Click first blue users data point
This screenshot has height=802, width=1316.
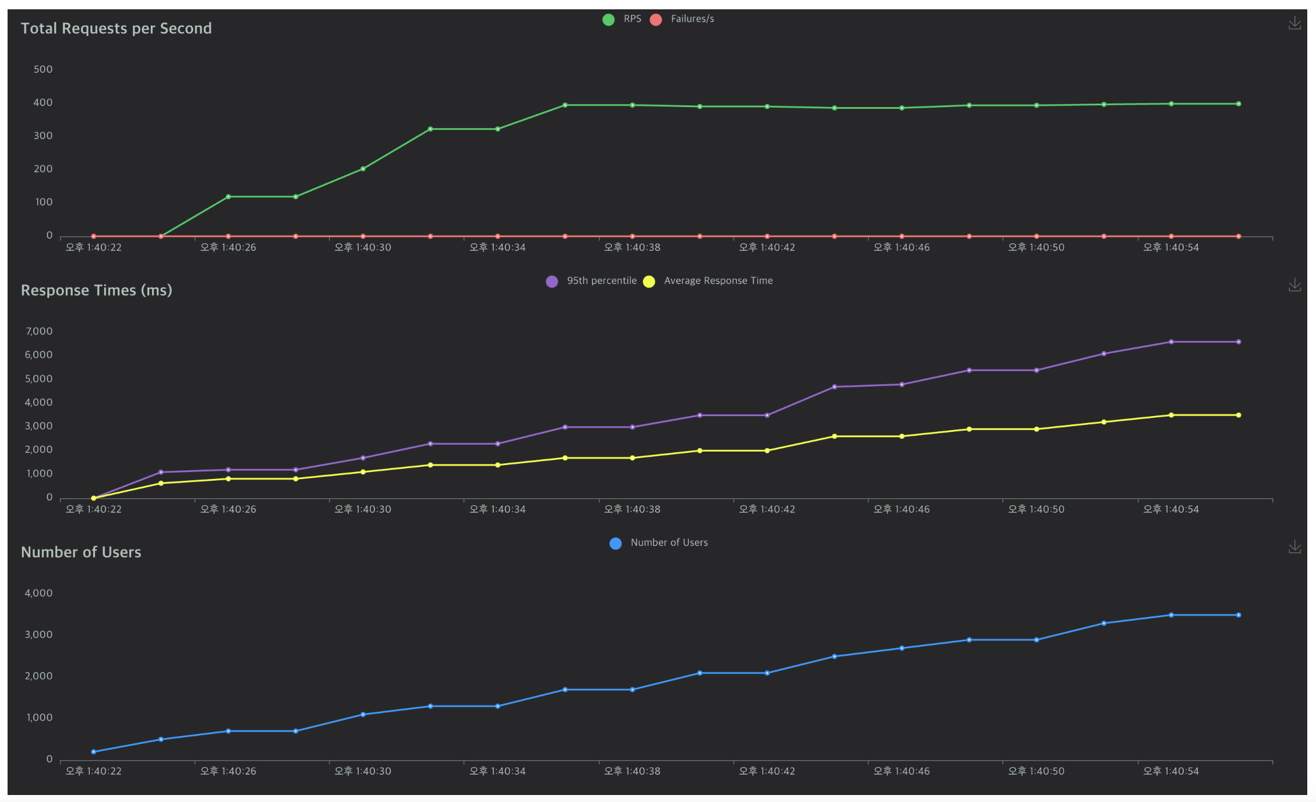pos(94,752)
